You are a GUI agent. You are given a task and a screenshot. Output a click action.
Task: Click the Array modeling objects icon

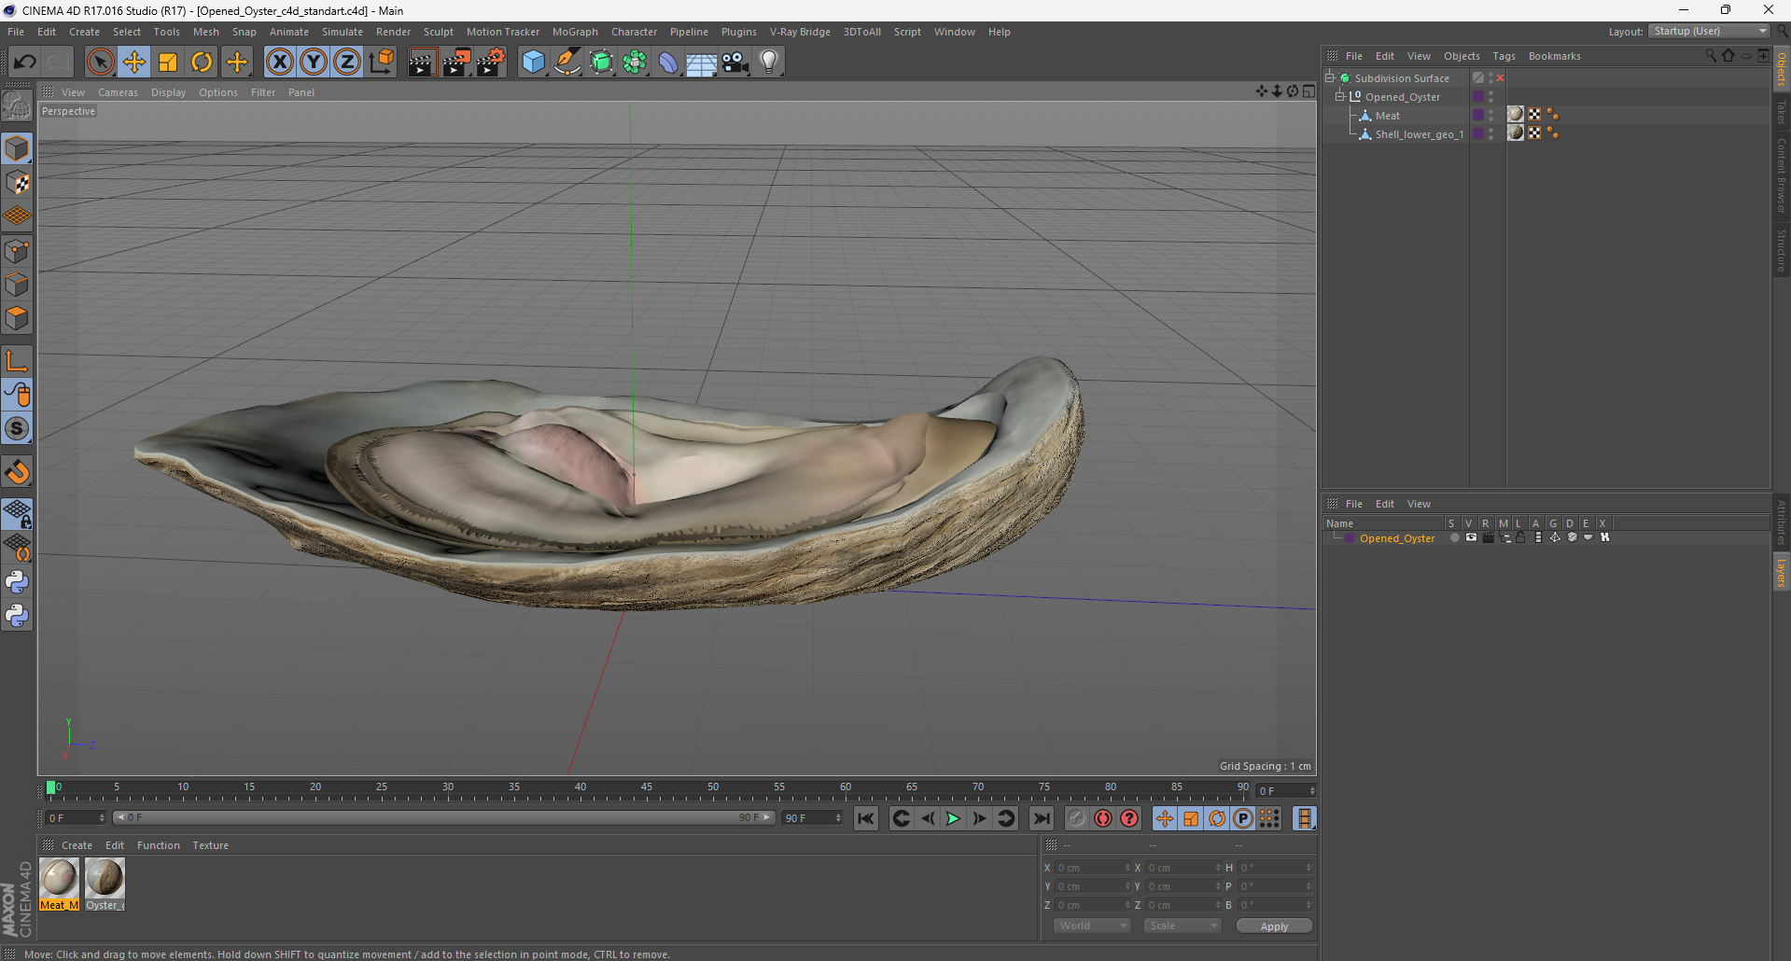point(635,63)
